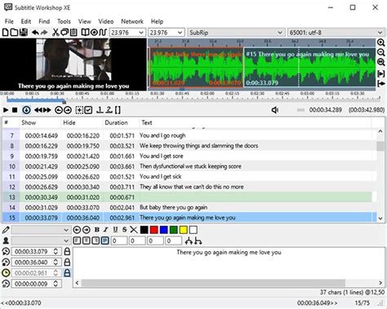Pick the black color swatch
Screen dimensions: 387x309
pos(145,230)
